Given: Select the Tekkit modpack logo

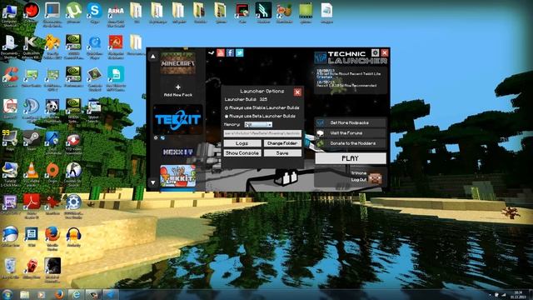Looking at the screenshot, I should pos(177,119).
